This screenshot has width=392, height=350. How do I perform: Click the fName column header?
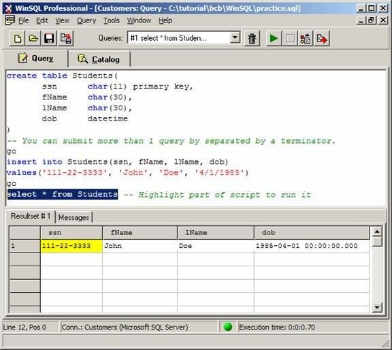click(x=140, y=233)
